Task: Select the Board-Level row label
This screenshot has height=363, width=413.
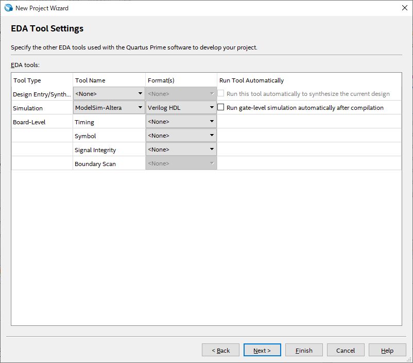Action: point(26,122)
